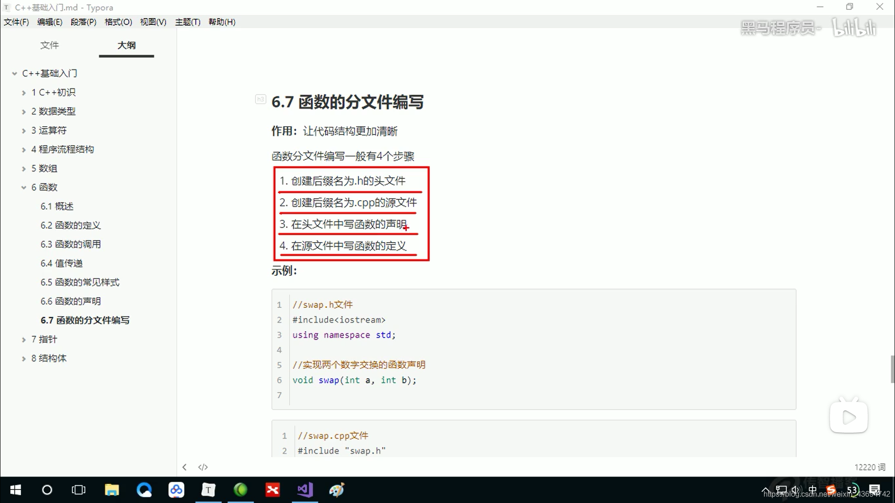Image resolution: width=895 pixels, height=503 pixels.
Task: Jump to 6.1 概述 in outline
Action: [x=57, y=206]
